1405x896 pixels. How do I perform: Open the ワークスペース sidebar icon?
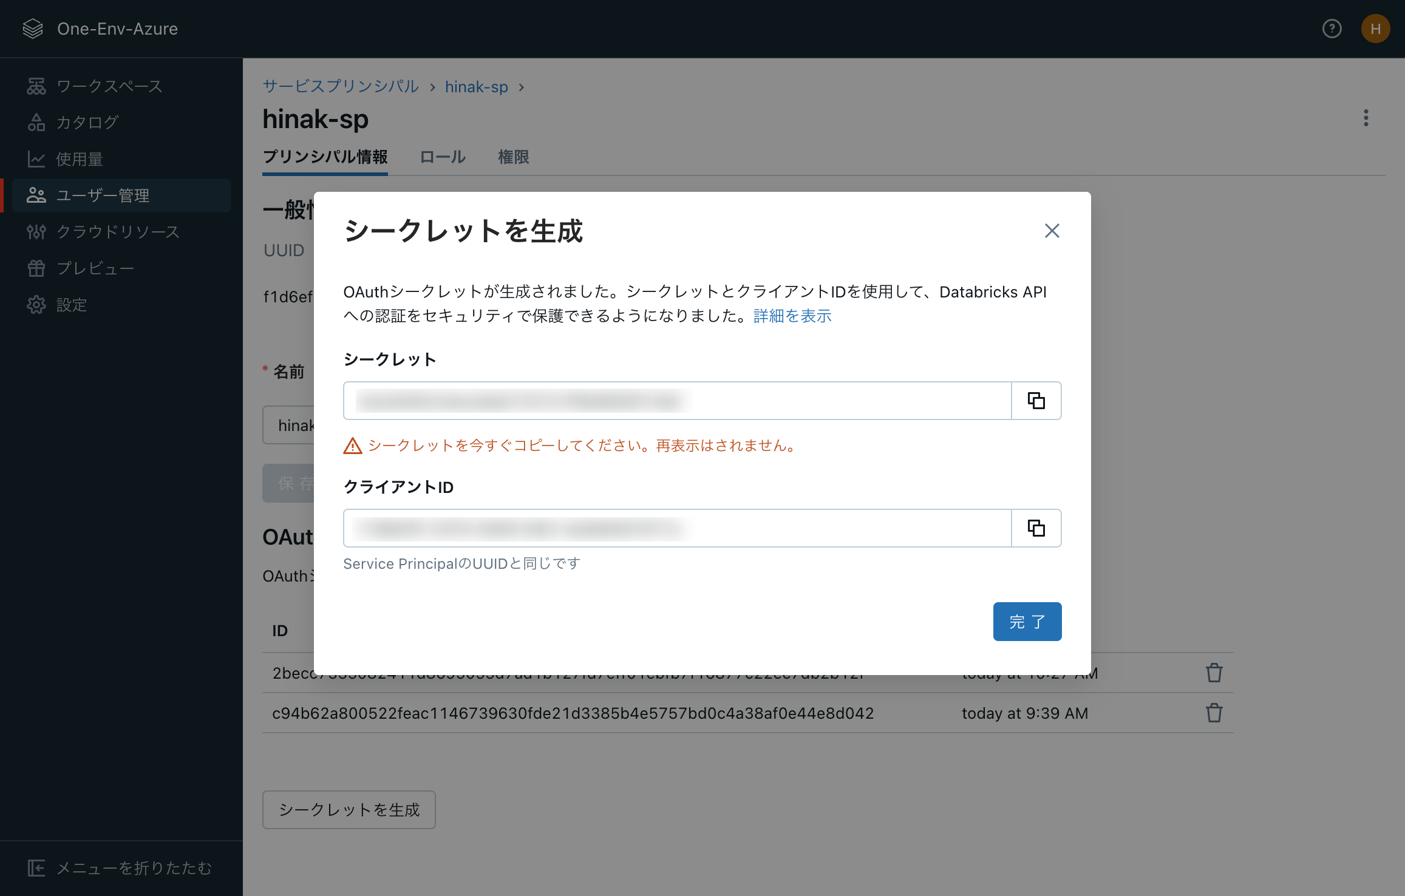pyautogui.click(x=36, y=86)
